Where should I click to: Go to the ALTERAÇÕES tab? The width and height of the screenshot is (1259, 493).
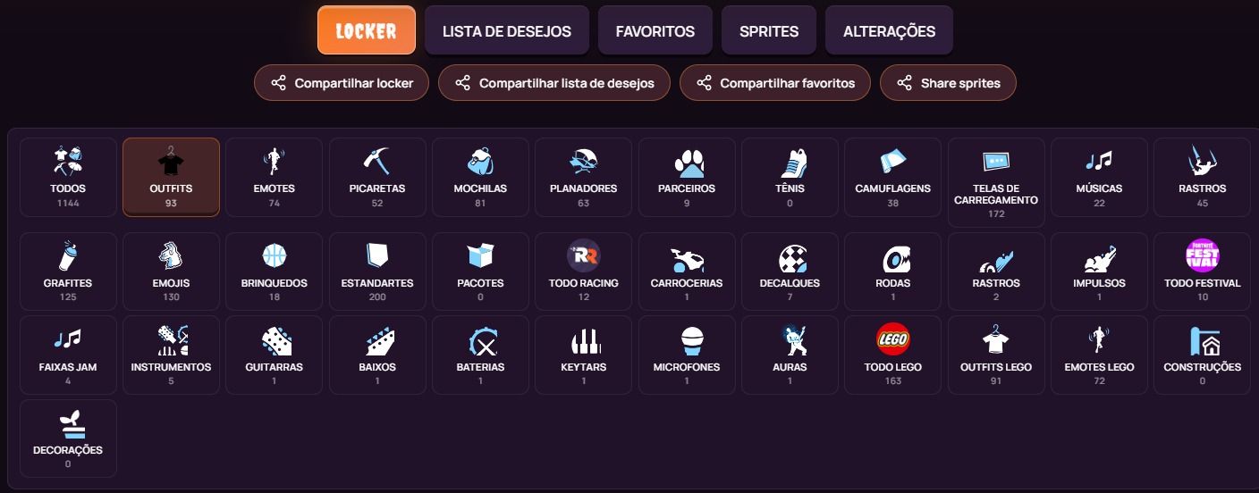(889, 31)
